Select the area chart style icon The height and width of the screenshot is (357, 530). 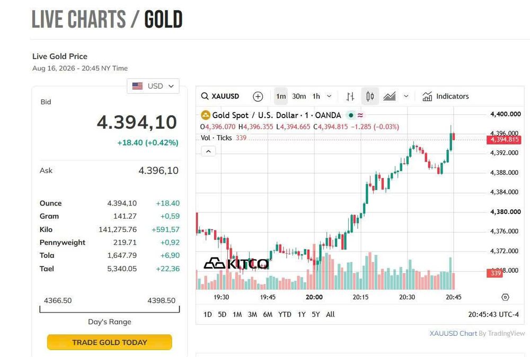390,96
